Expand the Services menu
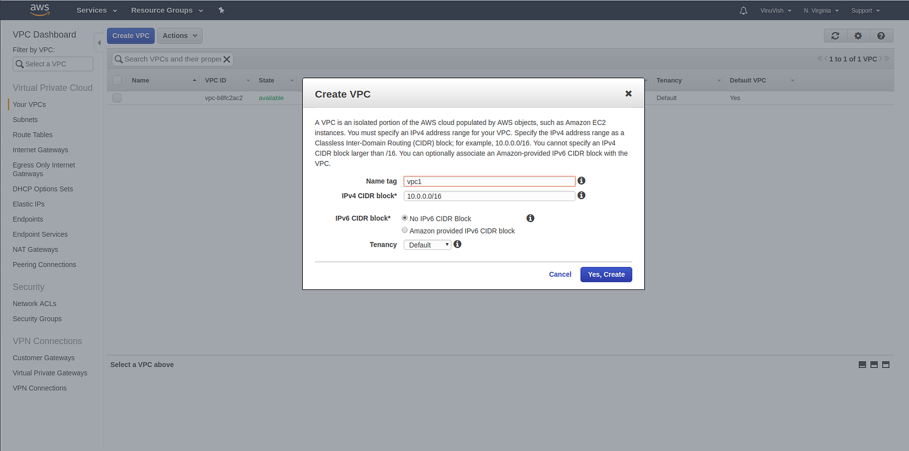 (97, 10)
